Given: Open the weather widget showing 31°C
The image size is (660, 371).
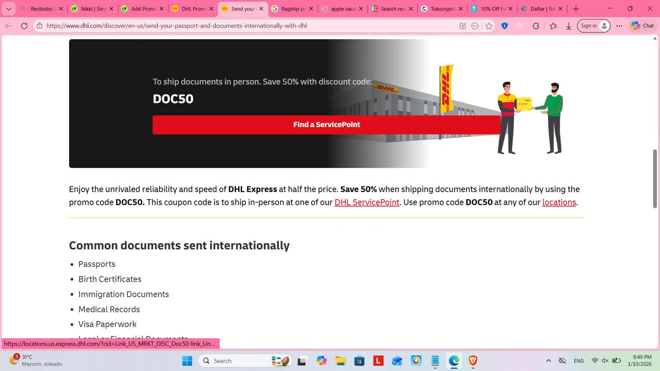Looking at the screenshot, I should [x=35, y=360].
